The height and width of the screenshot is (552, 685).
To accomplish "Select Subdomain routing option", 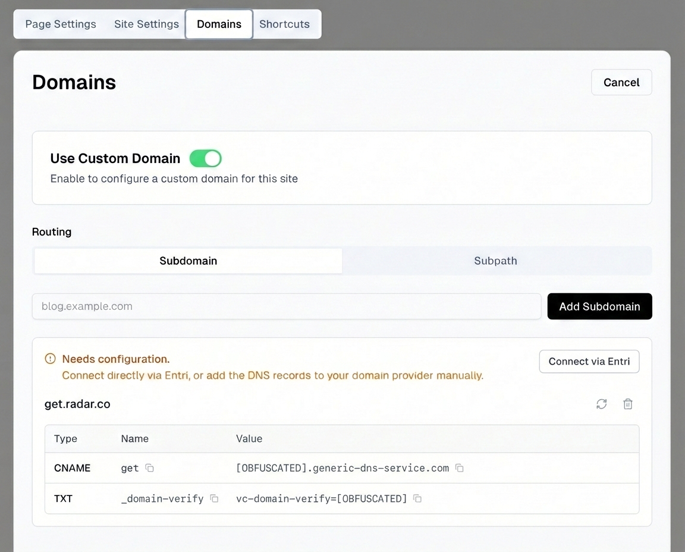I will pos(188,261).
